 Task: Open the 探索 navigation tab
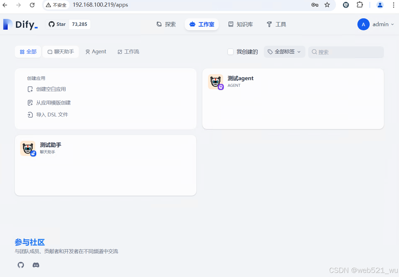166,24
